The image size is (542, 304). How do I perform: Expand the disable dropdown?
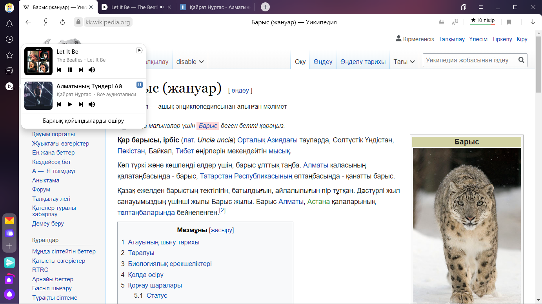coord(190,62)
